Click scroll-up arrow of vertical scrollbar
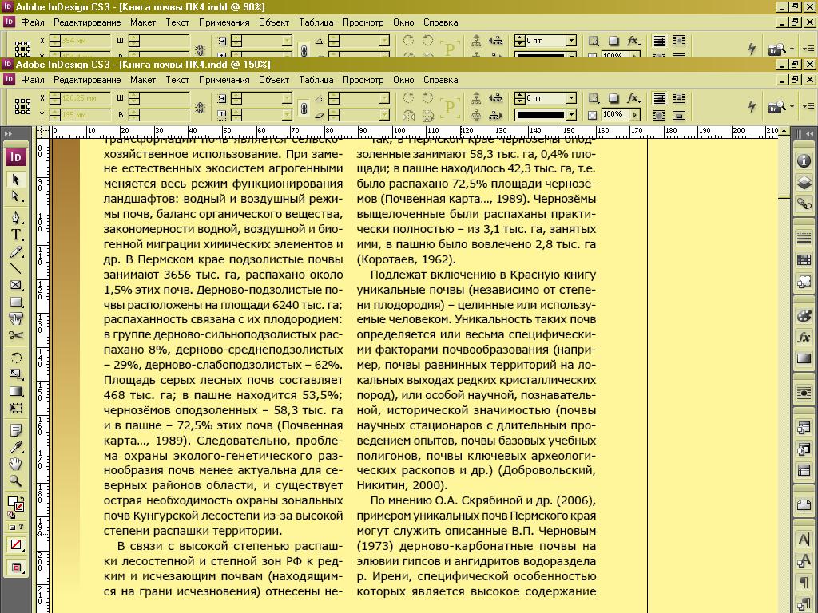Viewport: 818px width, 613px height. (784, 131)
